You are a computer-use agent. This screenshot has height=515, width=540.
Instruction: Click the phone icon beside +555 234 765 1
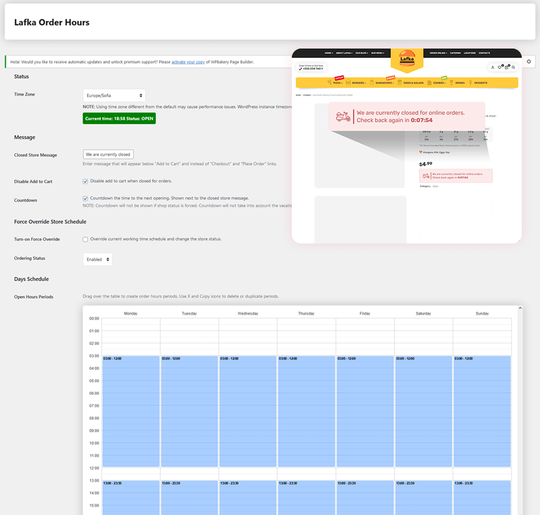click(x=300, y=69)
